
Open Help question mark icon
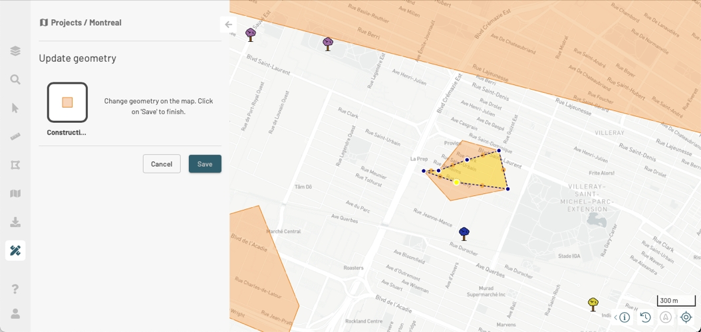pos(15,289)
